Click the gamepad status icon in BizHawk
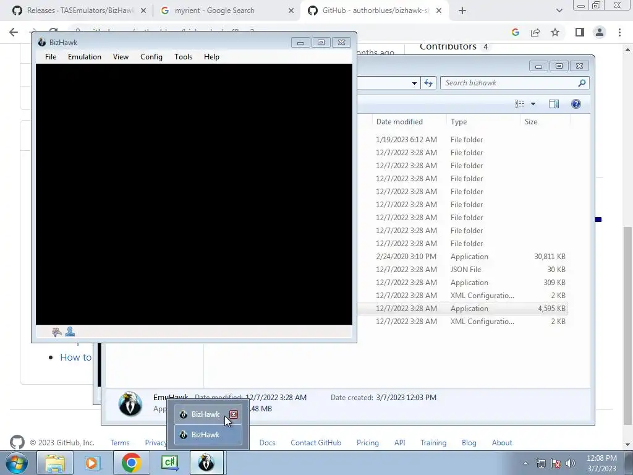 click(x=57, y=332)
